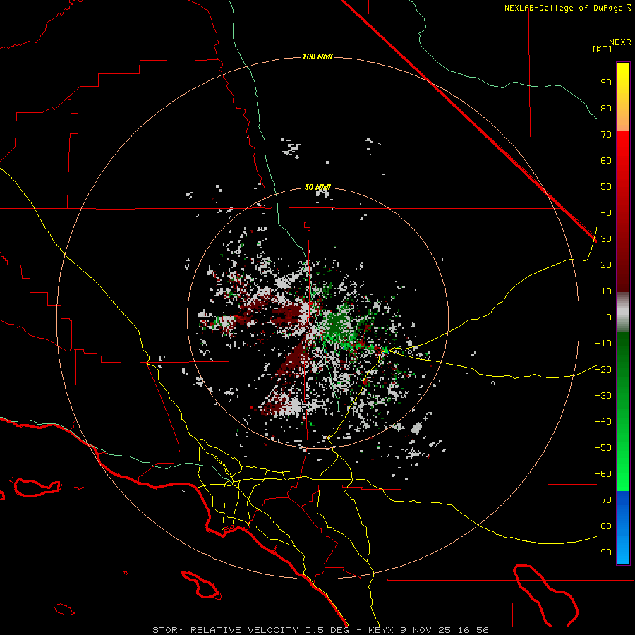Screen dimensions: 635x635
Task: Pick the gray zero-velocity segment of color bar
Action: 623,313
